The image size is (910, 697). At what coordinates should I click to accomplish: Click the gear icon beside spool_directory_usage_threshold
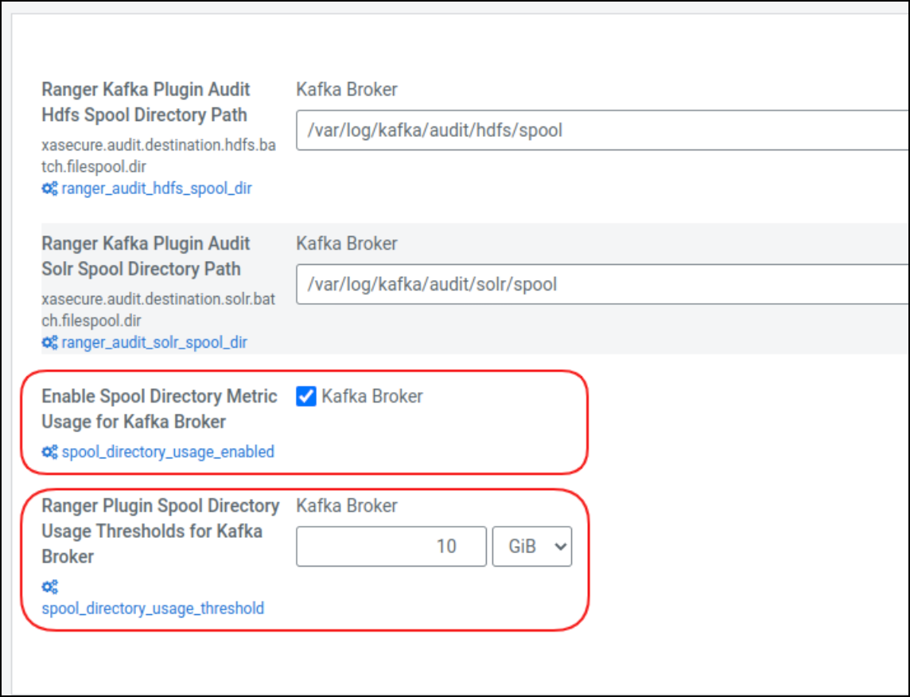[x=50, y=586]
